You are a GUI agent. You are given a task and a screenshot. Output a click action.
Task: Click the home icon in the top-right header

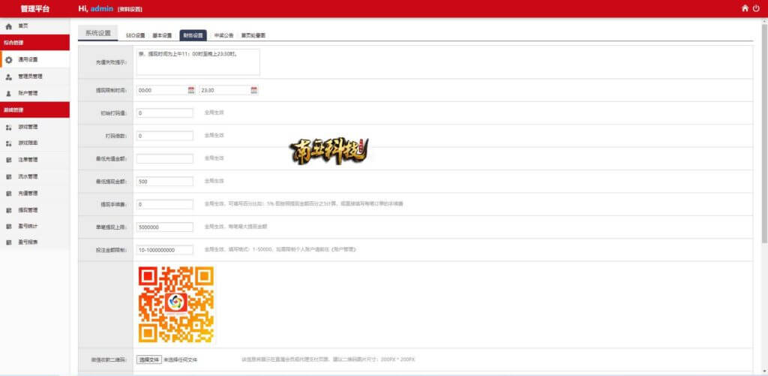click(745, 8)
